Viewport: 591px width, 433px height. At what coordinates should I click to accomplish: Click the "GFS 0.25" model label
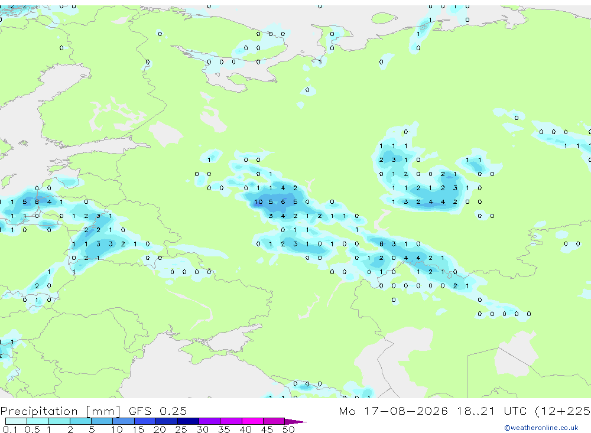tap(158, 411)
